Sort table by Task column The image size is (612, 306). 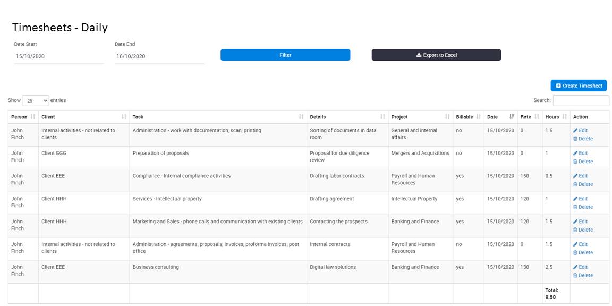[x=218, y=117]
